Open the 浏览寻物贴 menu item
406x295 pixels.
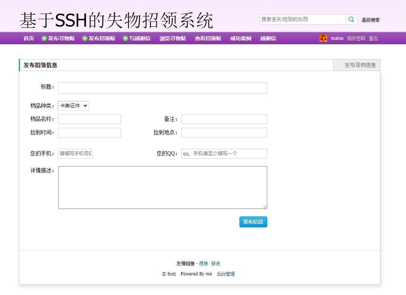173,38
